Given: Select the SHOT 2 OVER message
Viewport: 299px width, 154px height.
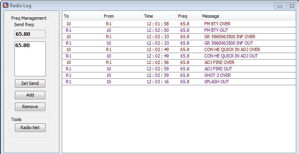Looking at the screenshot, I should point(218,75).
